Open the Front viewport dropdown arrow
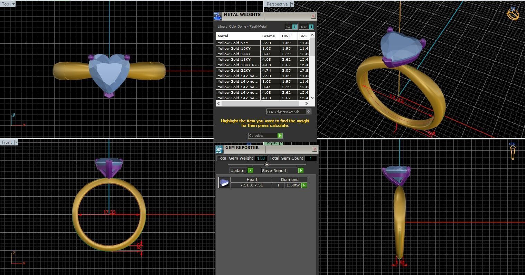Screen dimensions: 525x275 click(16, 142)
